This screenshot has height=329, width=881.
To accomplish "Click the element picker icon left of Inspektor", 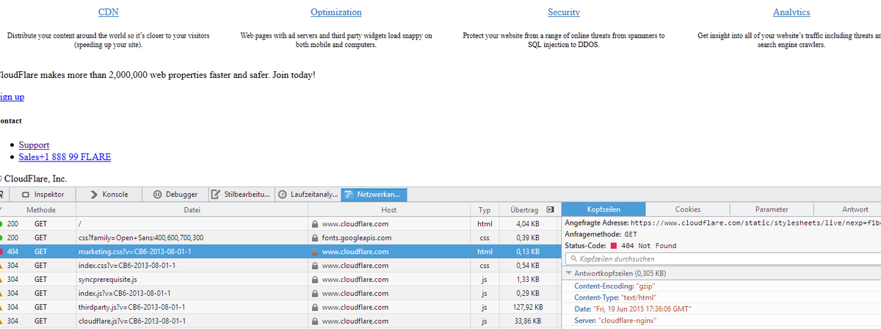I will 3,195.
